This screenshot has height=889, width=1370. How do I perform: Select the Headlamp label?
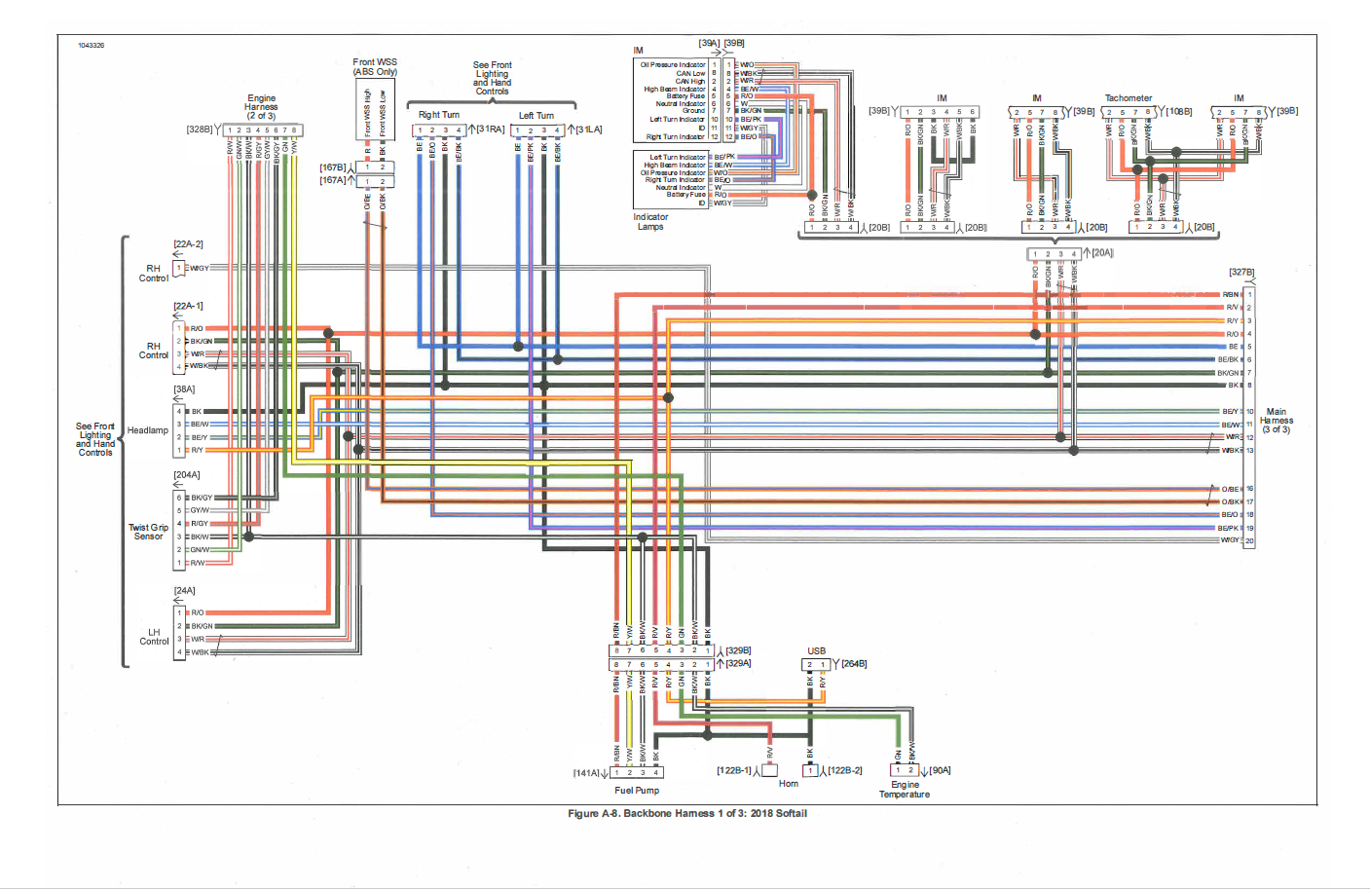148,430
